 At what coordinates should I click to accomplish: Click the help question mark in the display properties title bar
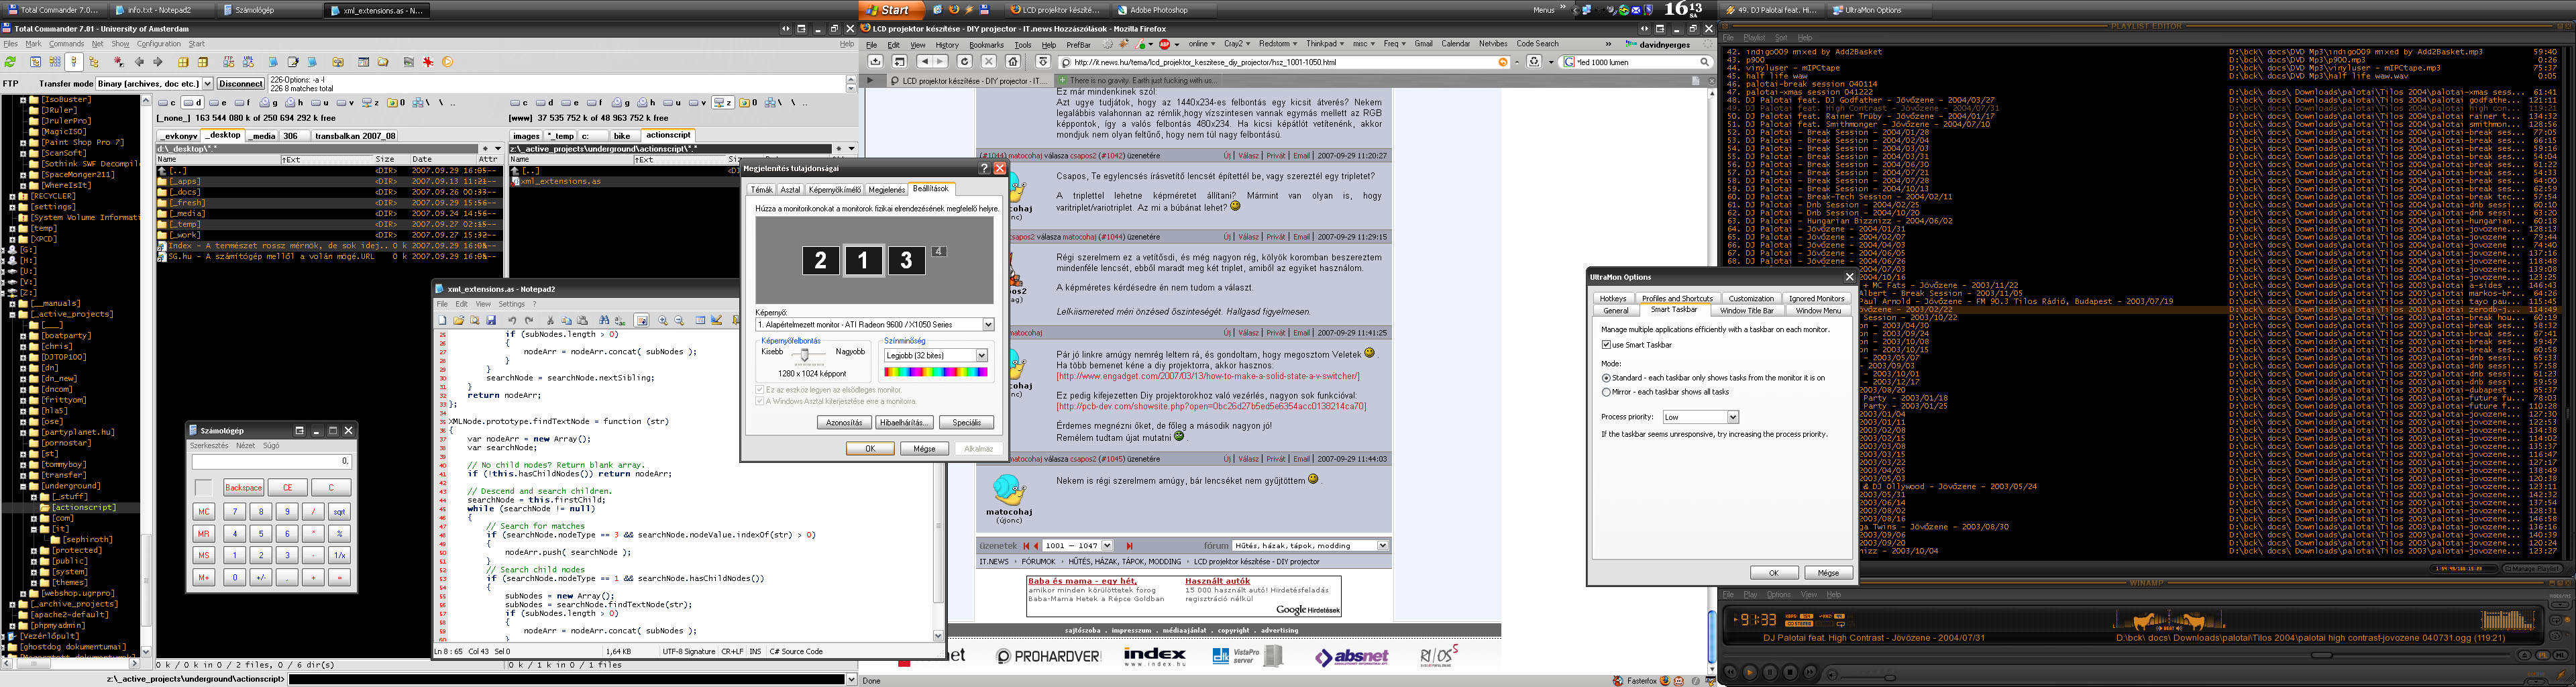pos(983,168)
